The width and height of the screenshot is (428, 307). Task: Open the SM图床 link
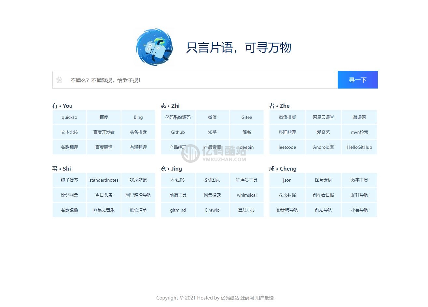[212, 180]
